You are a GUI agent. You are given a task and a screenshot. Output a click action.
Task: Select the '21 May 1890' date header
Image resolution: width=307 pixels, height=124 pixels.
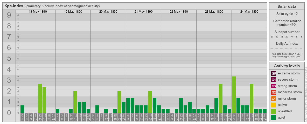pos(143,12)
